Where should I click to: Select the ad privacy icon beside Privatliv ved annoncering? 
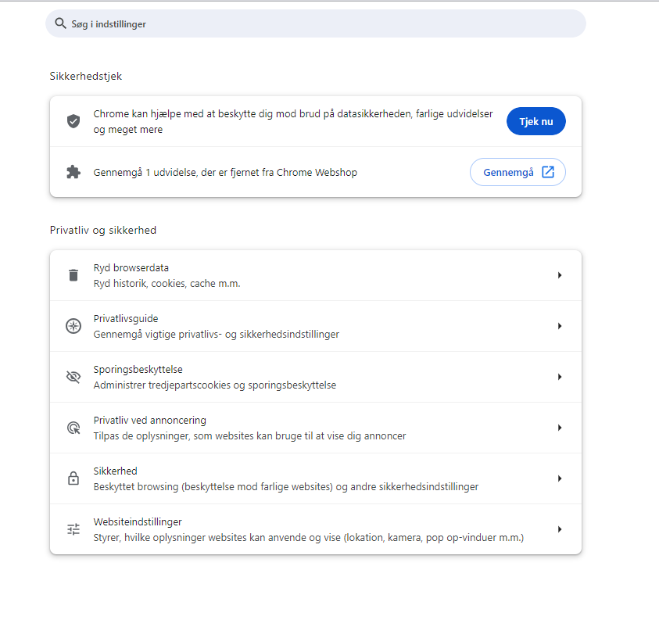pyautogui.click(x=73, y=427)
